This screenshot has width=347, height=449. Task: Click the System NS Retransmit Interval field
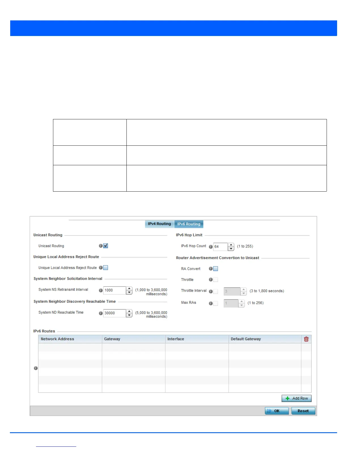115,290
